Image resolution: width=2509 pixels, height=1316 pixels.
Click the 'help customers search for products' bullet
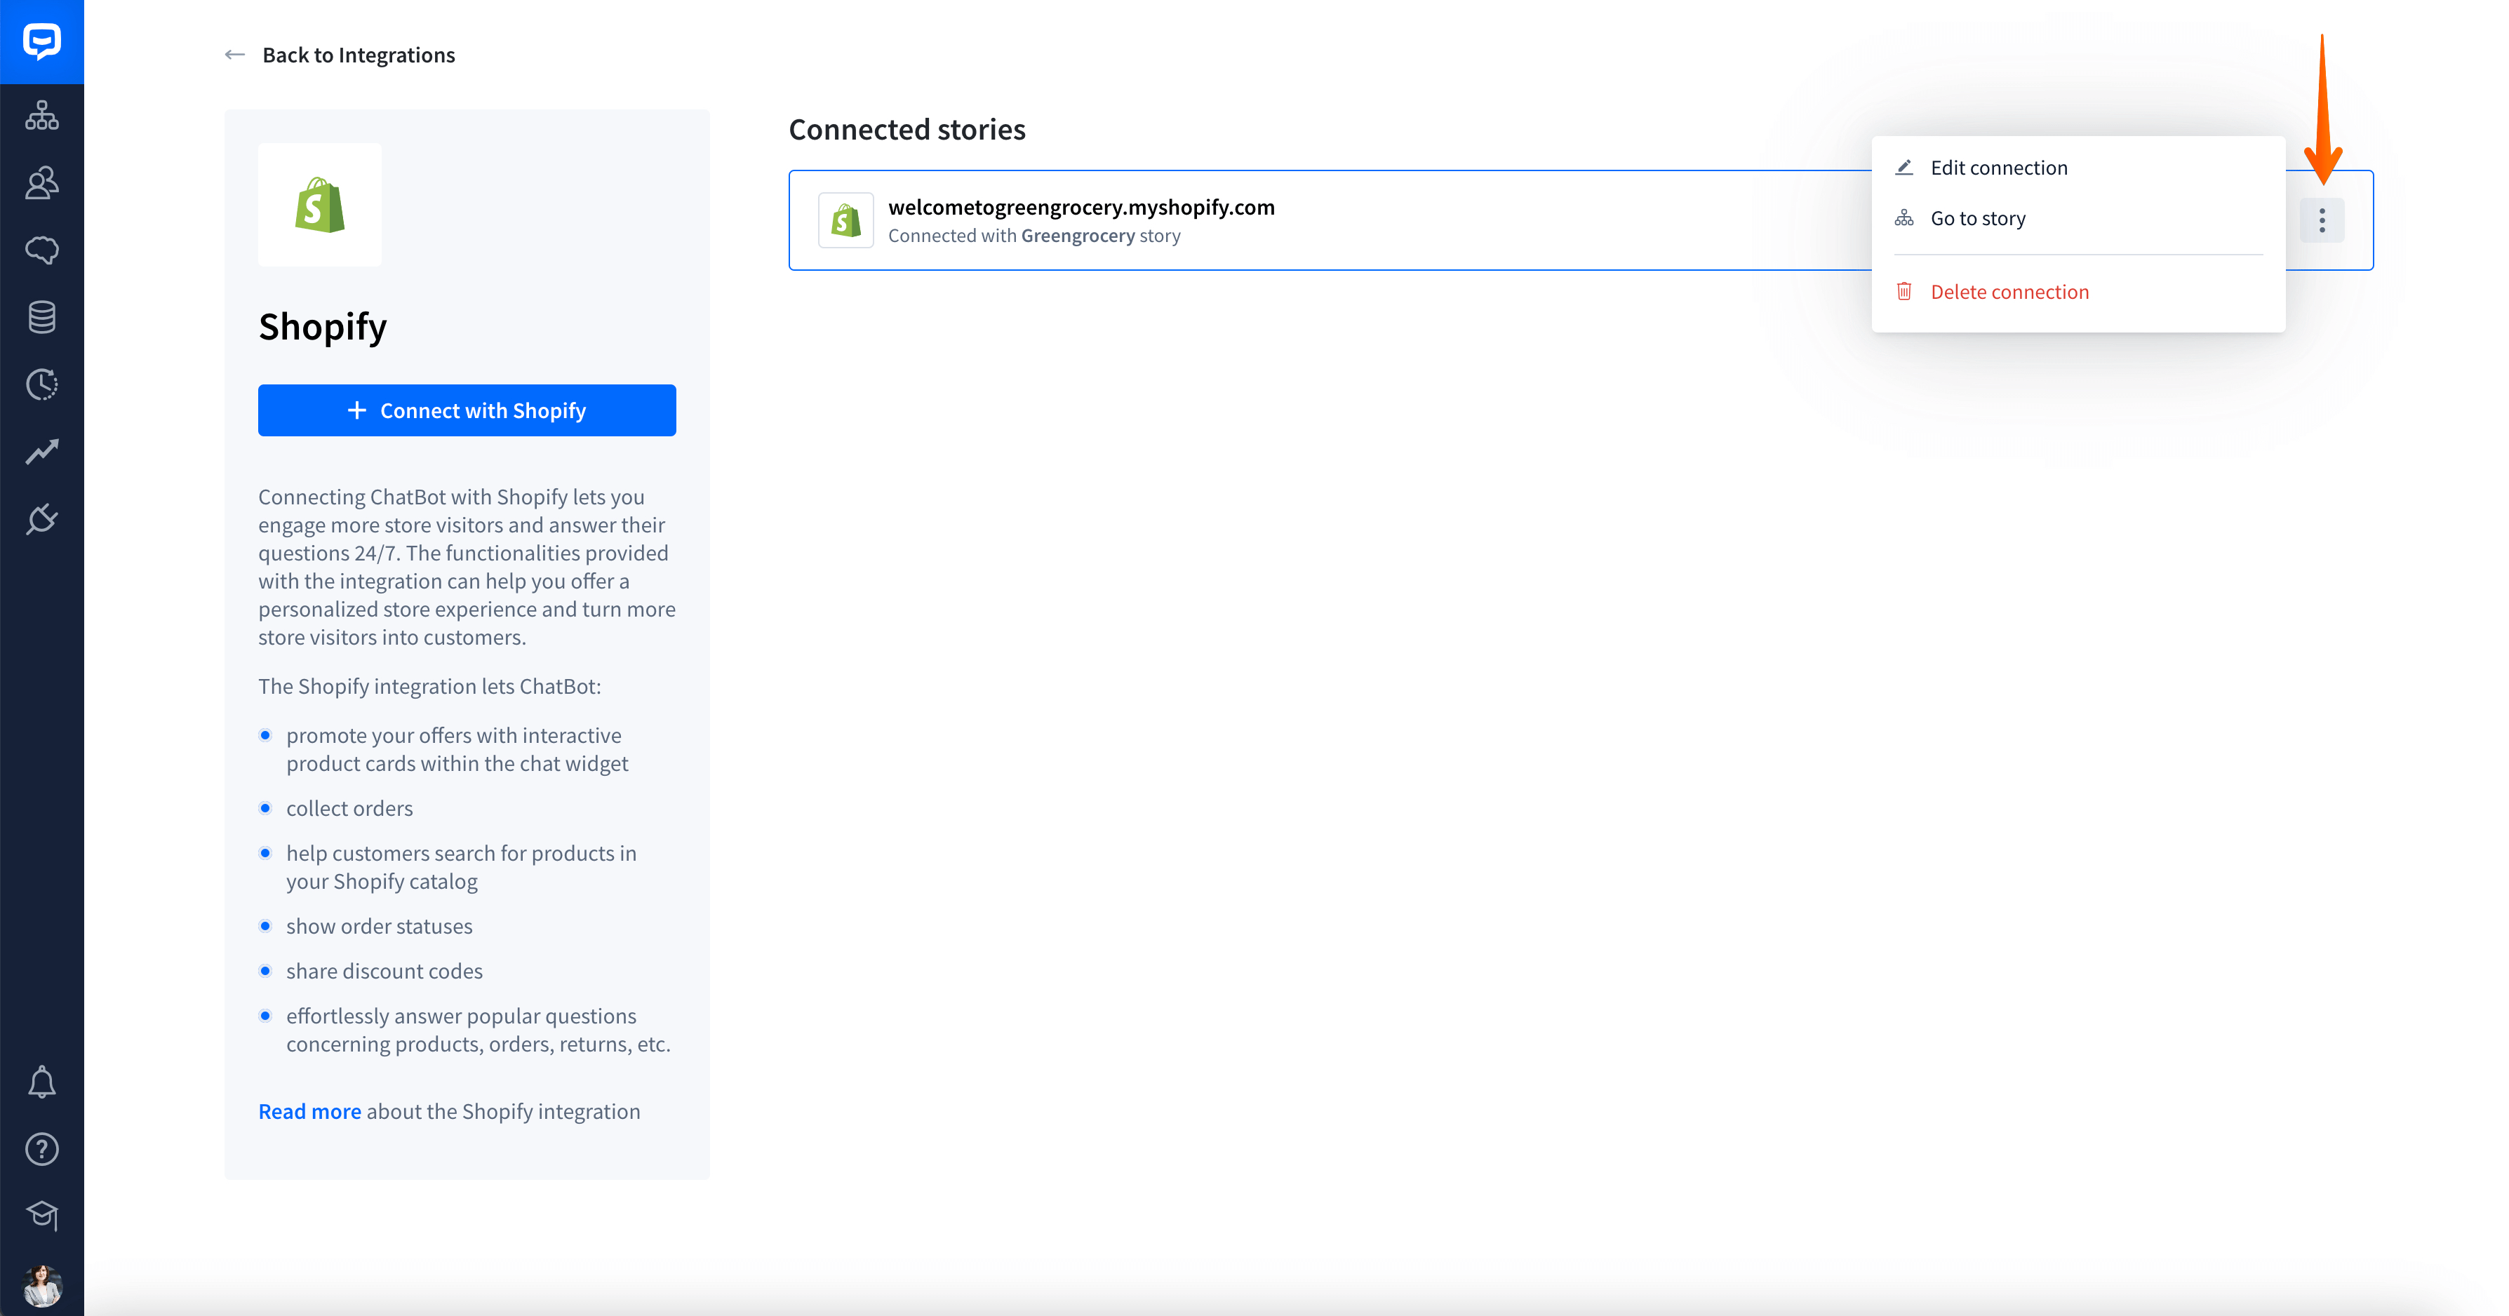[x=461, y=867]
